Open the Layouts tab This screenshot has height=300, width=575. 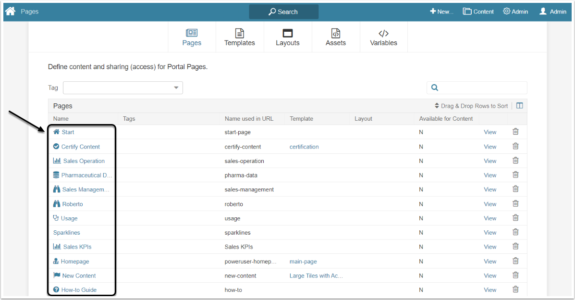point(288,37)
